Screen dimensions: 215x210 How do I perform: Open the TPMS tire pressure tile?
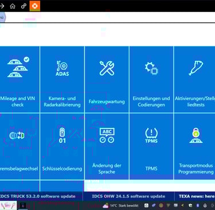(151, 146)
